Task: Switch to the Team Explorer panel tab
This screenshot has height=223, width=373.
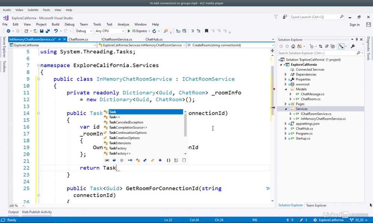Action: click(316, 206)
